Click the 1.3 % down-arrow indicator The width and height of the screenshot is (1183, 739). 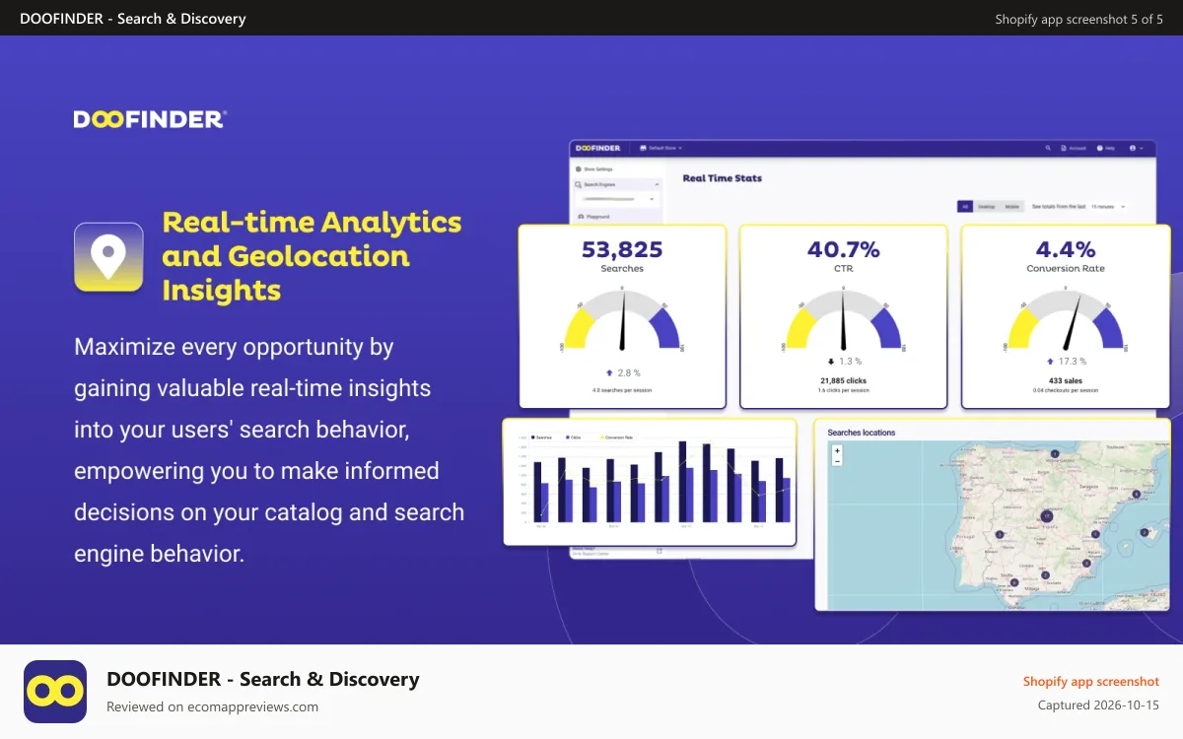(844, 361)
